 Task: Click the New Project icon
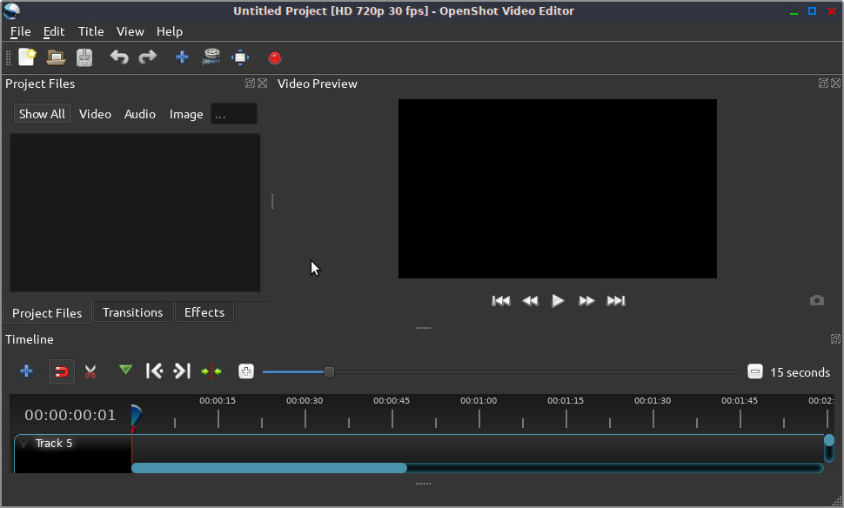click(27, 57)
